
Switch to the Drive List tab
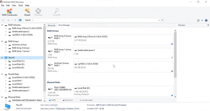point(51,25)
